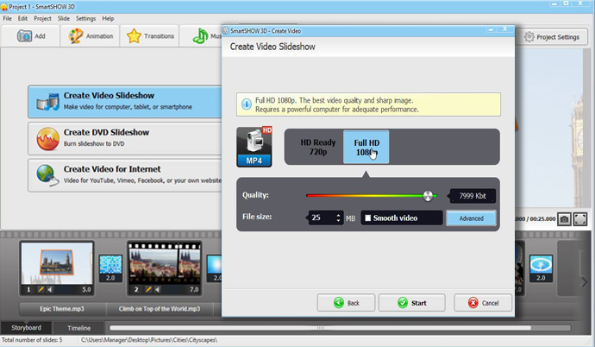Click the snapshot camera icon in preview
595x347 pixels.
click(x=564, y=219)
